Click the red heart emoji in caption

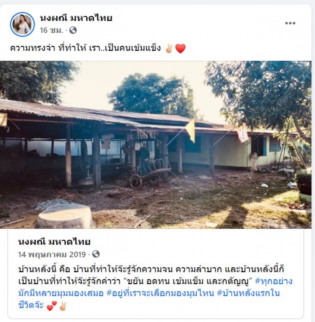pyautogui.click(x=180, y=49)
